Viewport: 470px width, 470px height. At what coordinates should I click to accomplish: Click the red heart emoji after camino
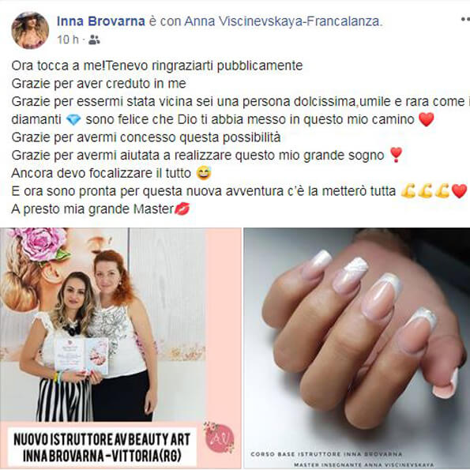(426, 119)
